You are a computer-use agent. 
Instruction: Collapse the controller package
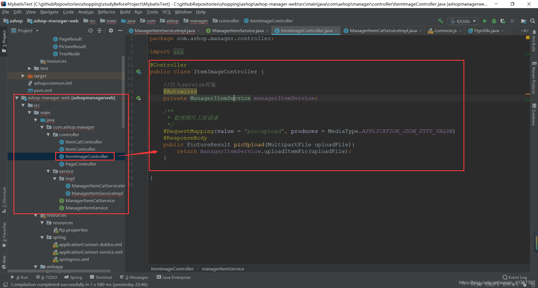click(48, 135)
